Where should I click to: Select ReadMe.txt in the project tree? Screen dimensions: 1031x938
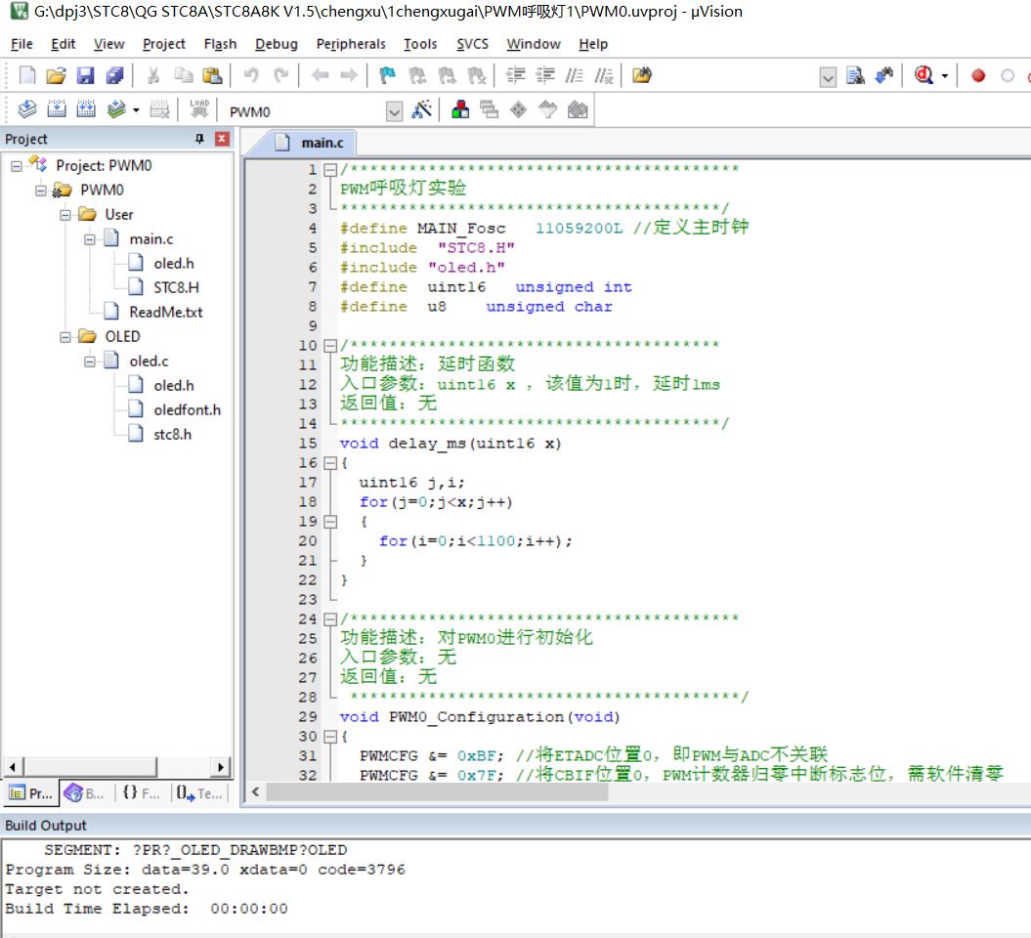tap(166, 313)
